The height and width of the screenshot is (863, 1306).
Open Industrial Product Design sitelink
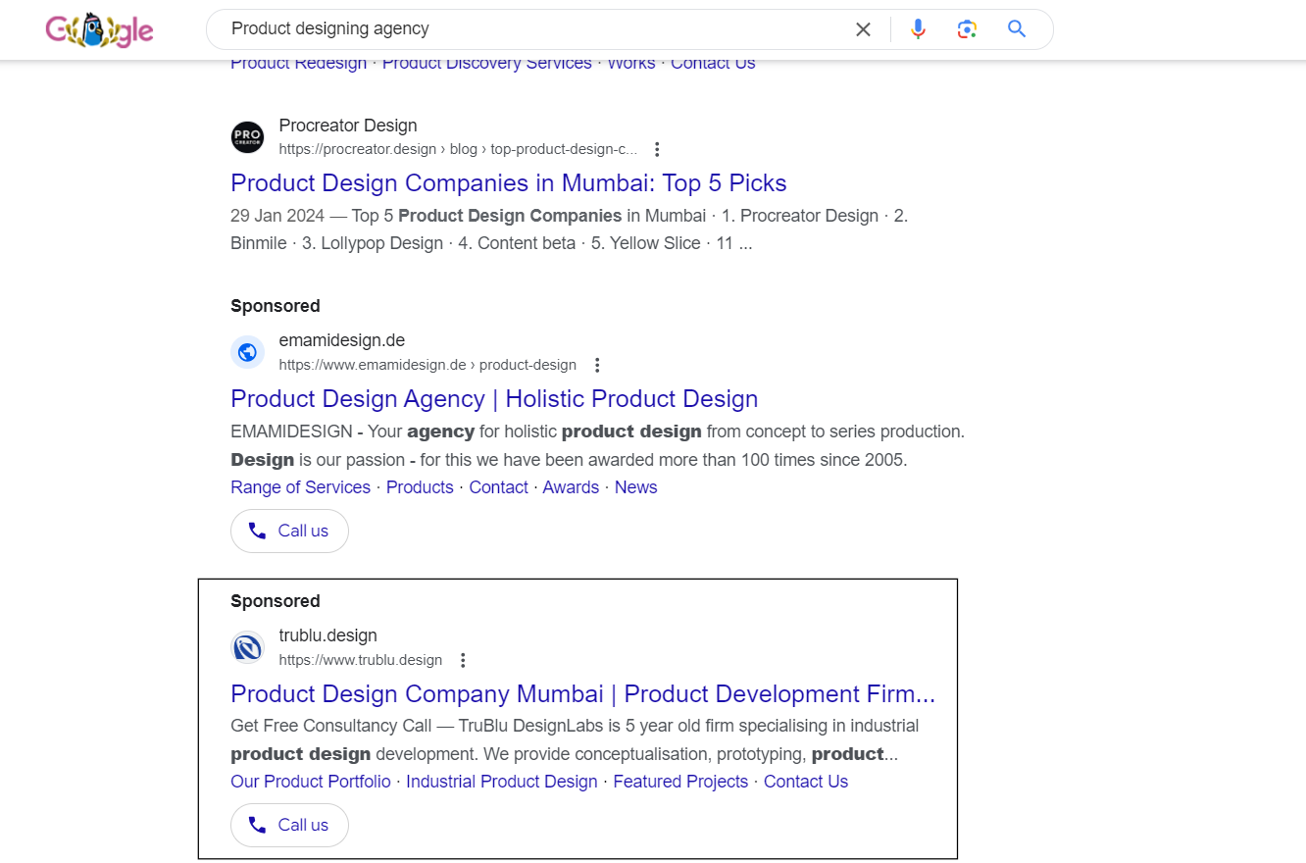click(501, 782)
